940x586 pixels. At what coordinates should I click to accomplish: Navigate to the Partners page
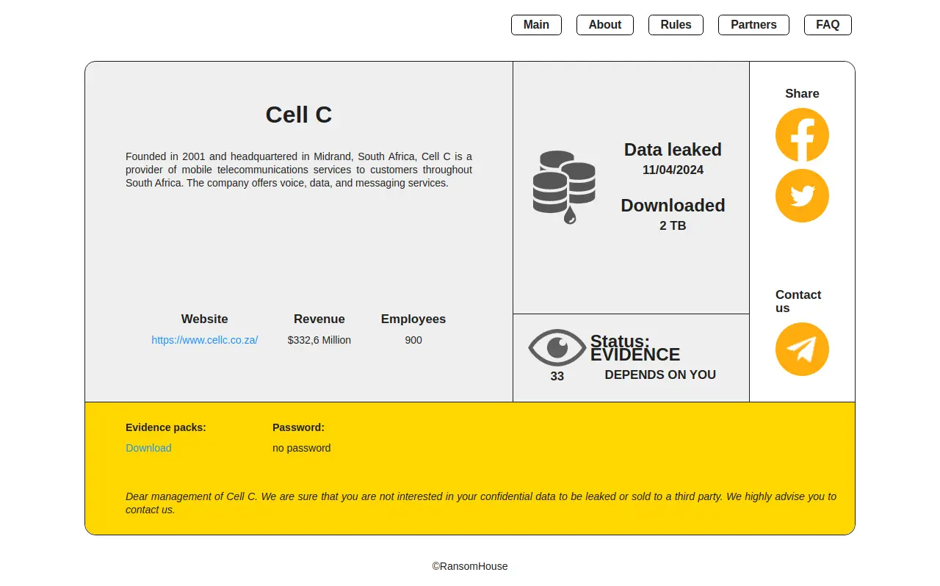[753, 25]
